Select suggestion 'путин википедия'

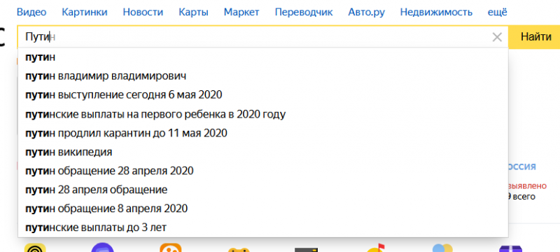[263, 152]
